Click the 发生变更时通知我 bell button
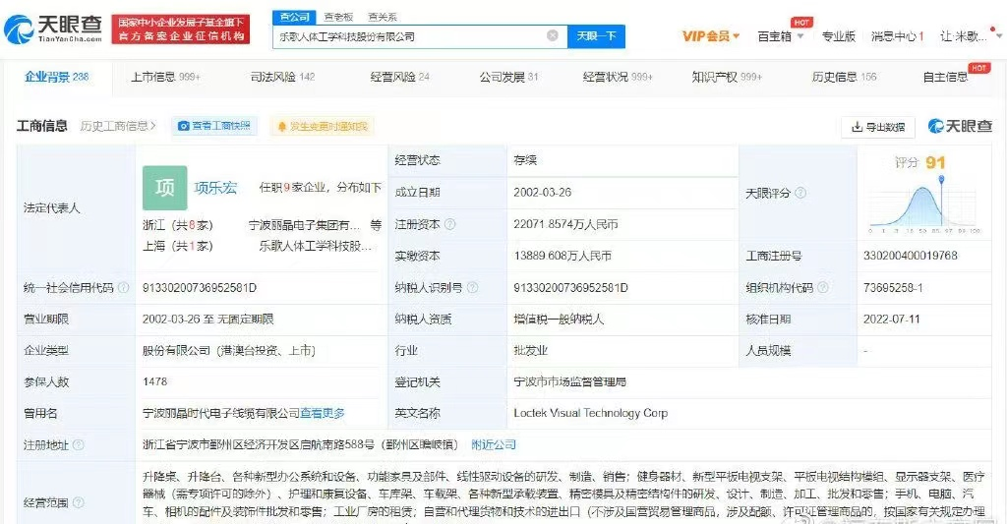 point(323,127)
